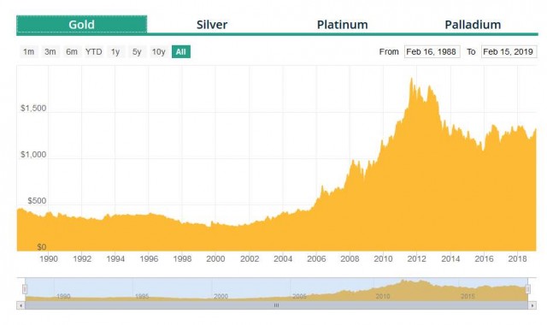This screenshot has width=547, height=325.
Task: Set range to 1m
Action: (28, 51)
